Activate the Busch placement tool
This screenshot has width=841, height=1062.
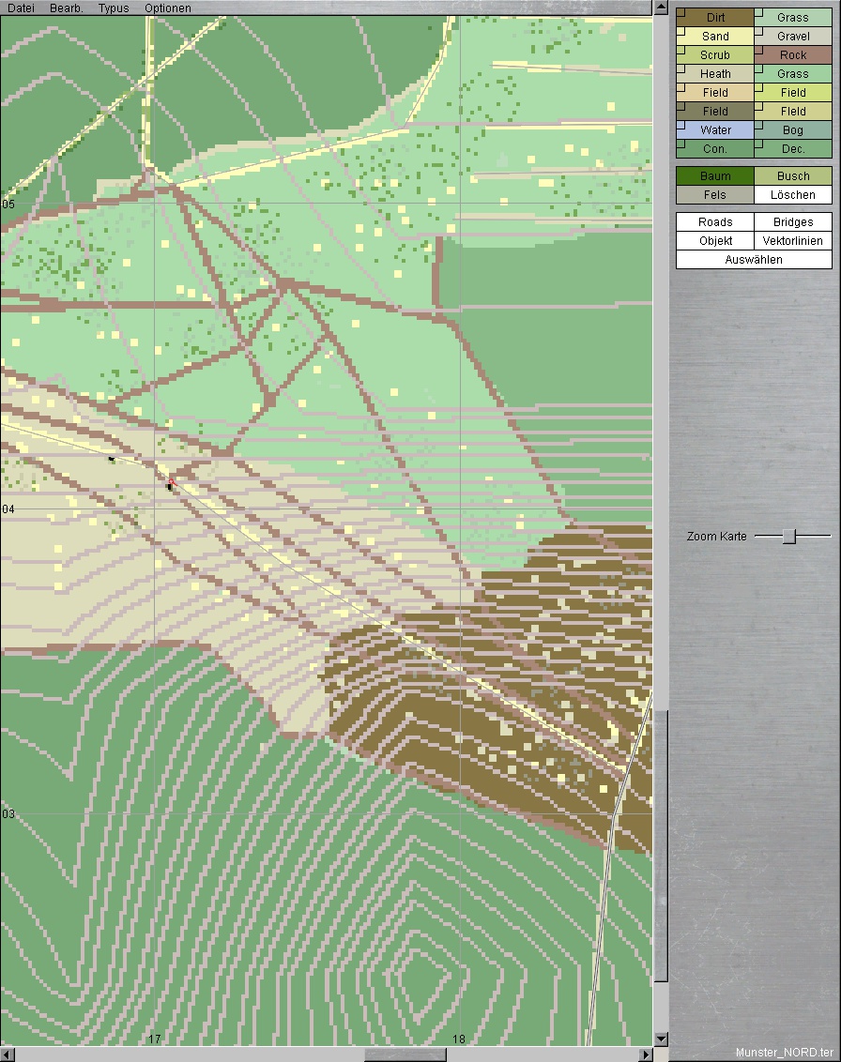[x=793, y=176]
